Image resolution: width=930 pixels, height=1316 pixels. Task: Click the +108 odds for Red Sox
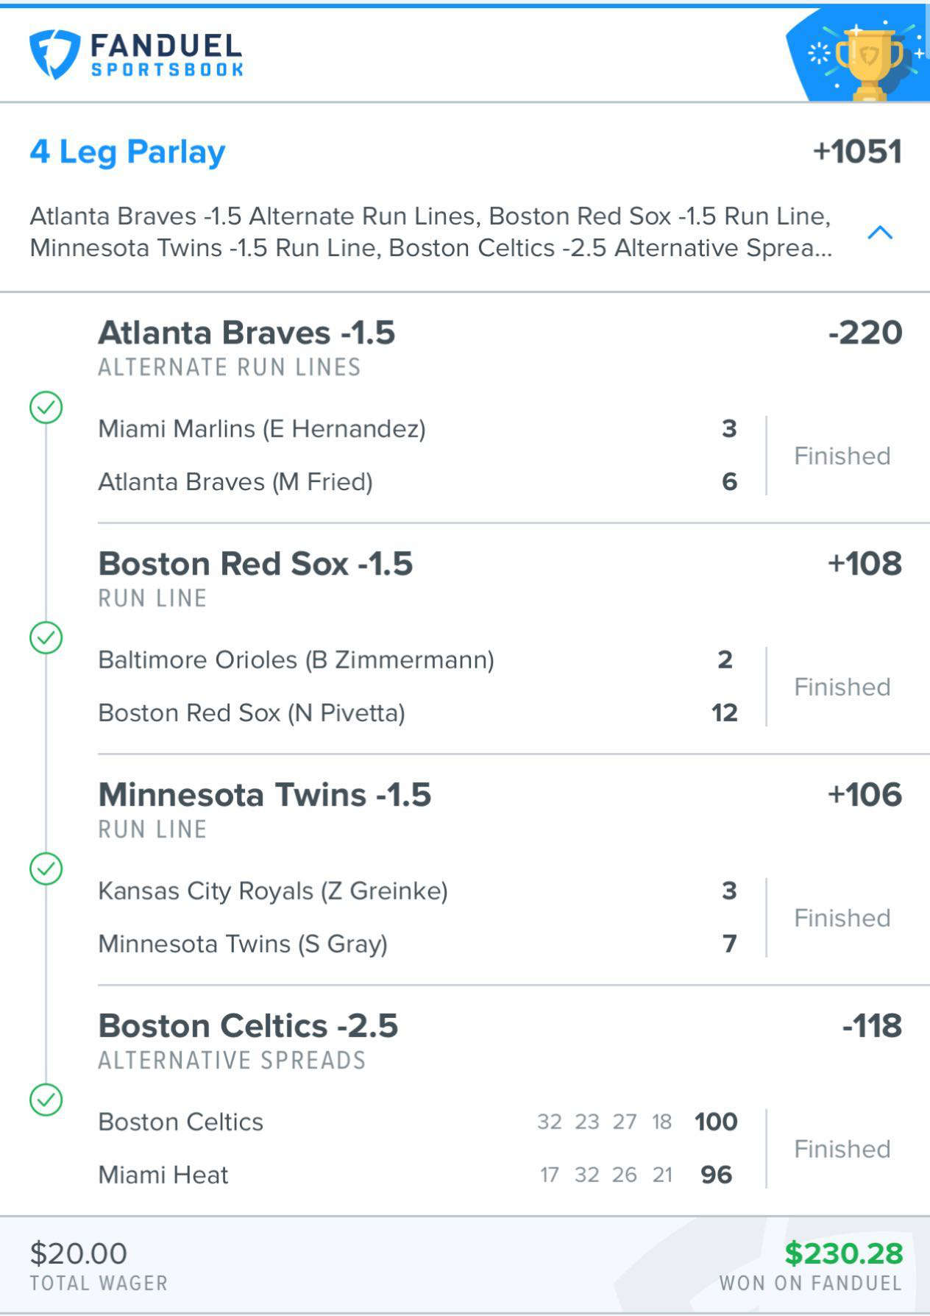(865, 564)
